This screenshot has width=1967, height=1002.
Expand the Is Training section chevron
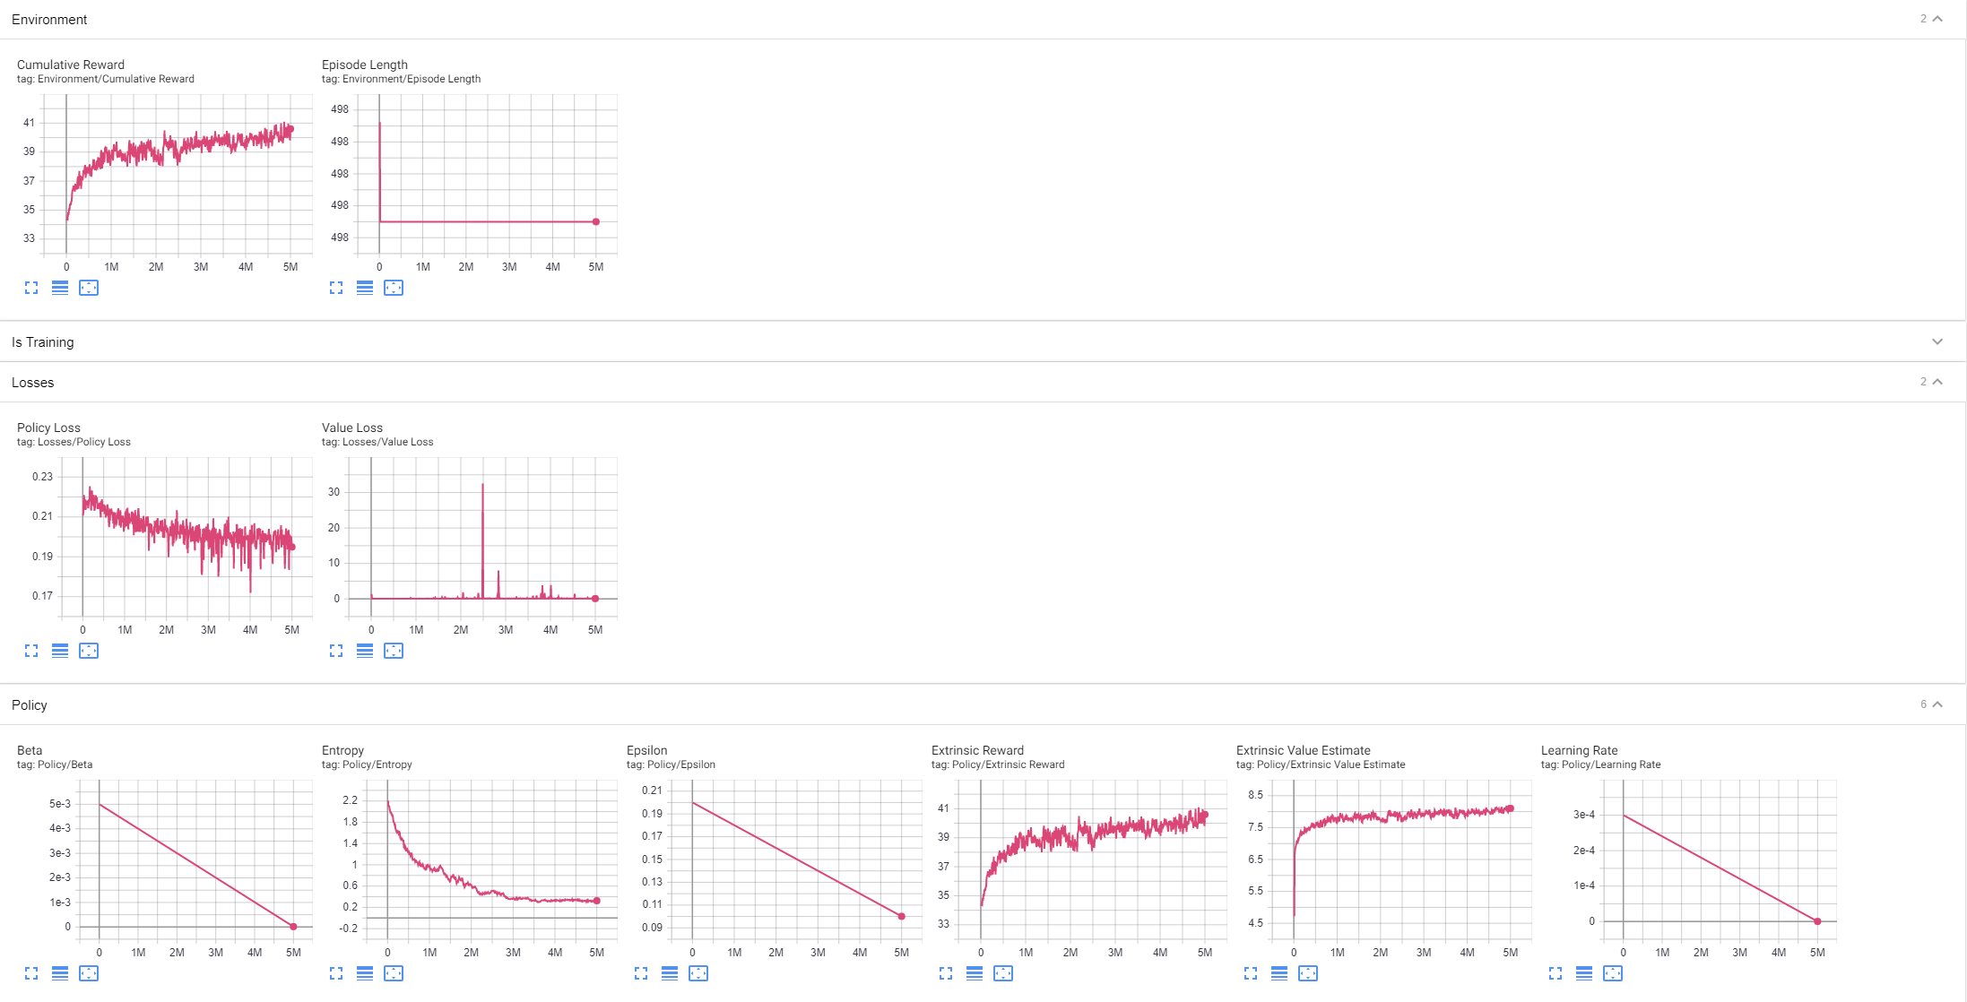pyautogui.click(x=1937, y=341)
